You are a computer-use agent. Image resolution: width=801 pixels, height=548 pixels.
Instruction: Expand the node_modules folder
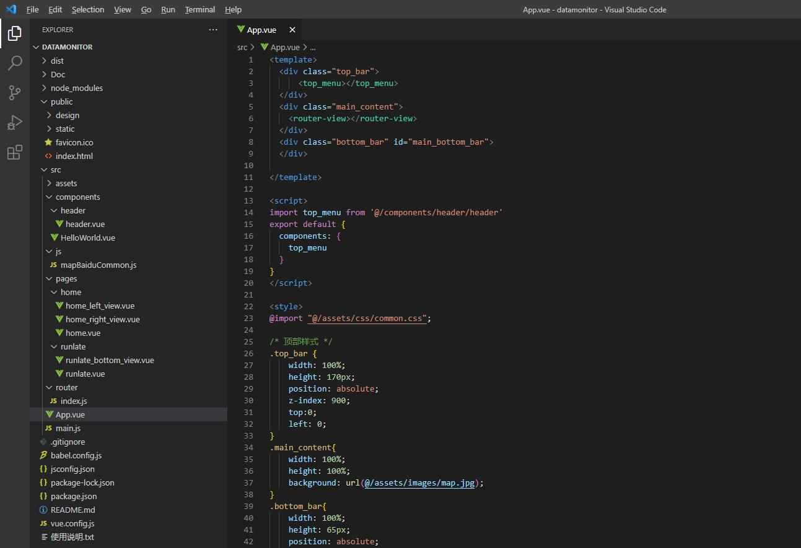point(77,88)
